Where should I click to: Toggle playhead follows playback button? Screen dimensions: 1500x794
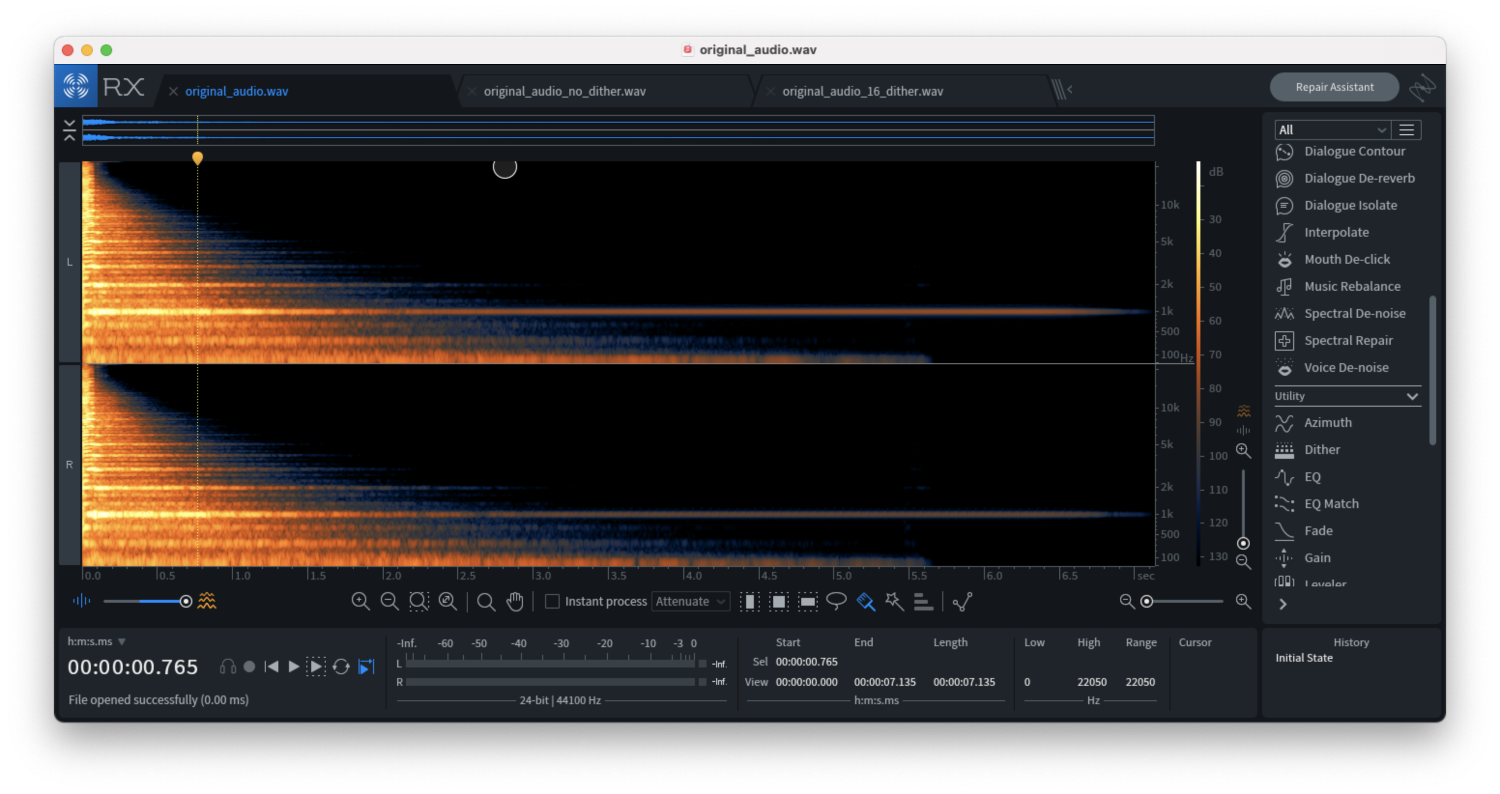366,667
